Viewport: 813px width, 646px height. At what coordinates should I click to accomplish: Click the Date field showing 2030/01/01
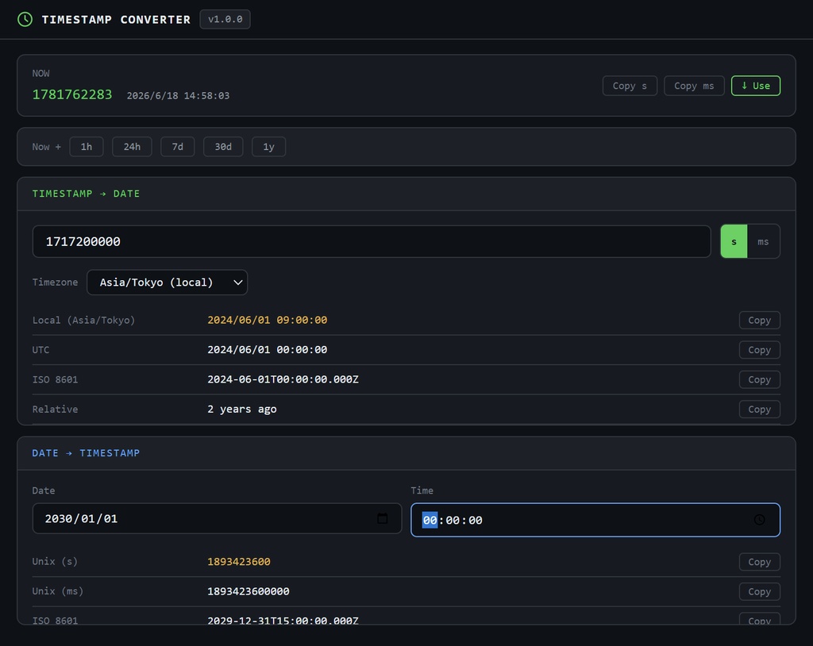[x=217, y=518]
